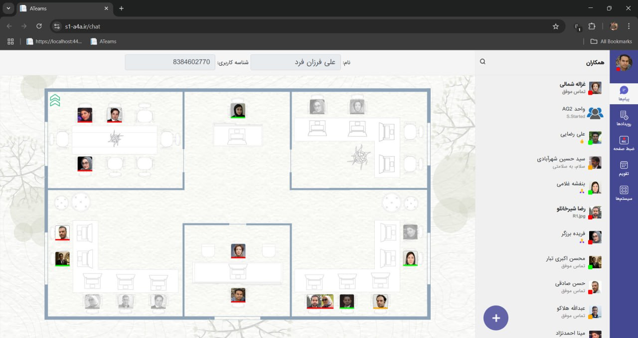
Task: Open the Calendar (تقویم) icon
Action: 624,168
